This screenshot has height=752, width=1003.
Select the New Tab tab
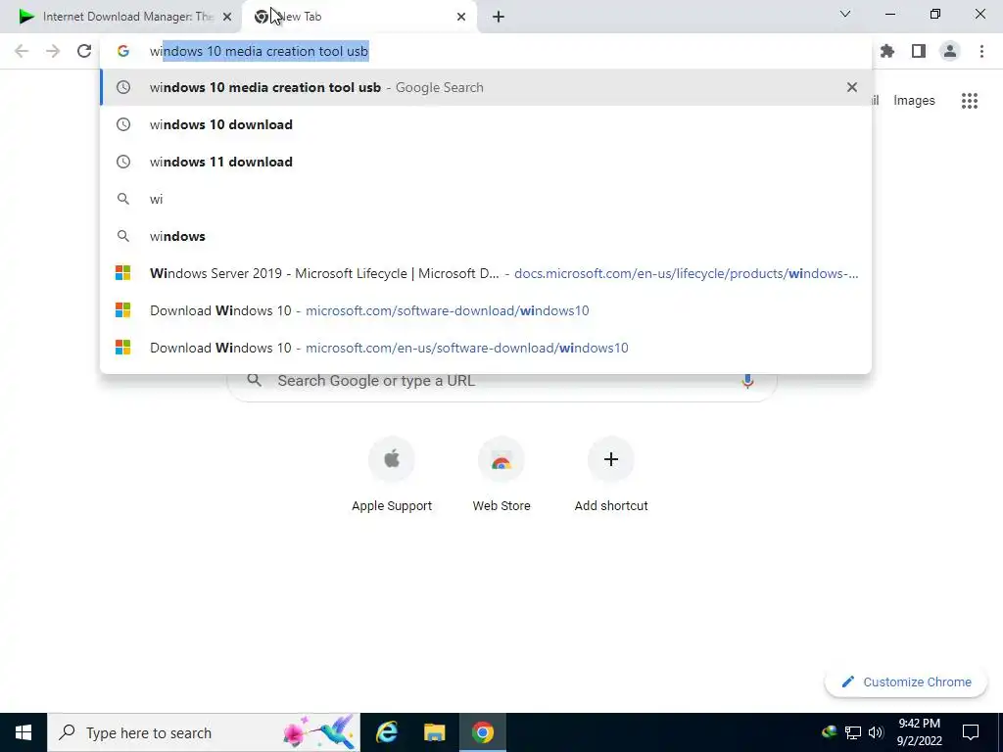359,17
